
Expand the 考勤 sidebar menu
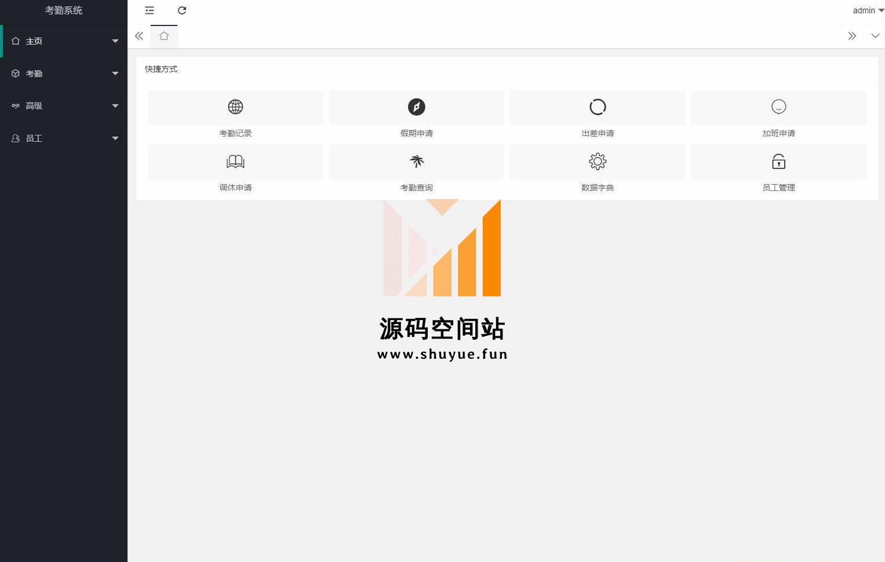pyautogui.click(x=64, y=74)
